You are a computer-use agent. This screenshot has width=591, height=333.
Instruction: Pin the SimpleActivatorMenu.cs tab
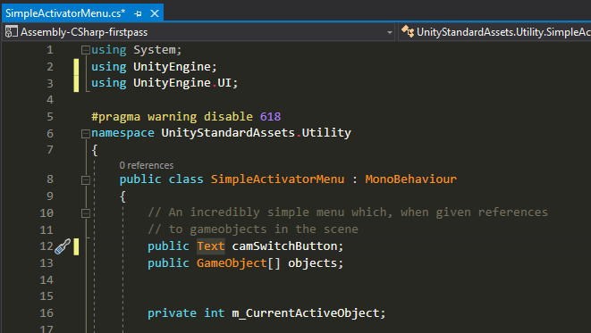(x=138, y=13)
